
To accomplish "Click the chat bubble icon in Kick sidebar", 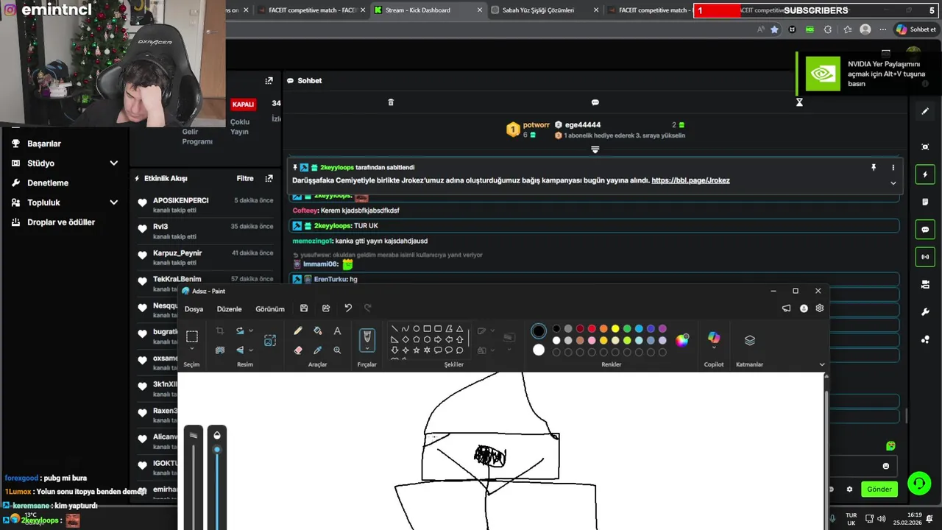I will tap(925, 230).
